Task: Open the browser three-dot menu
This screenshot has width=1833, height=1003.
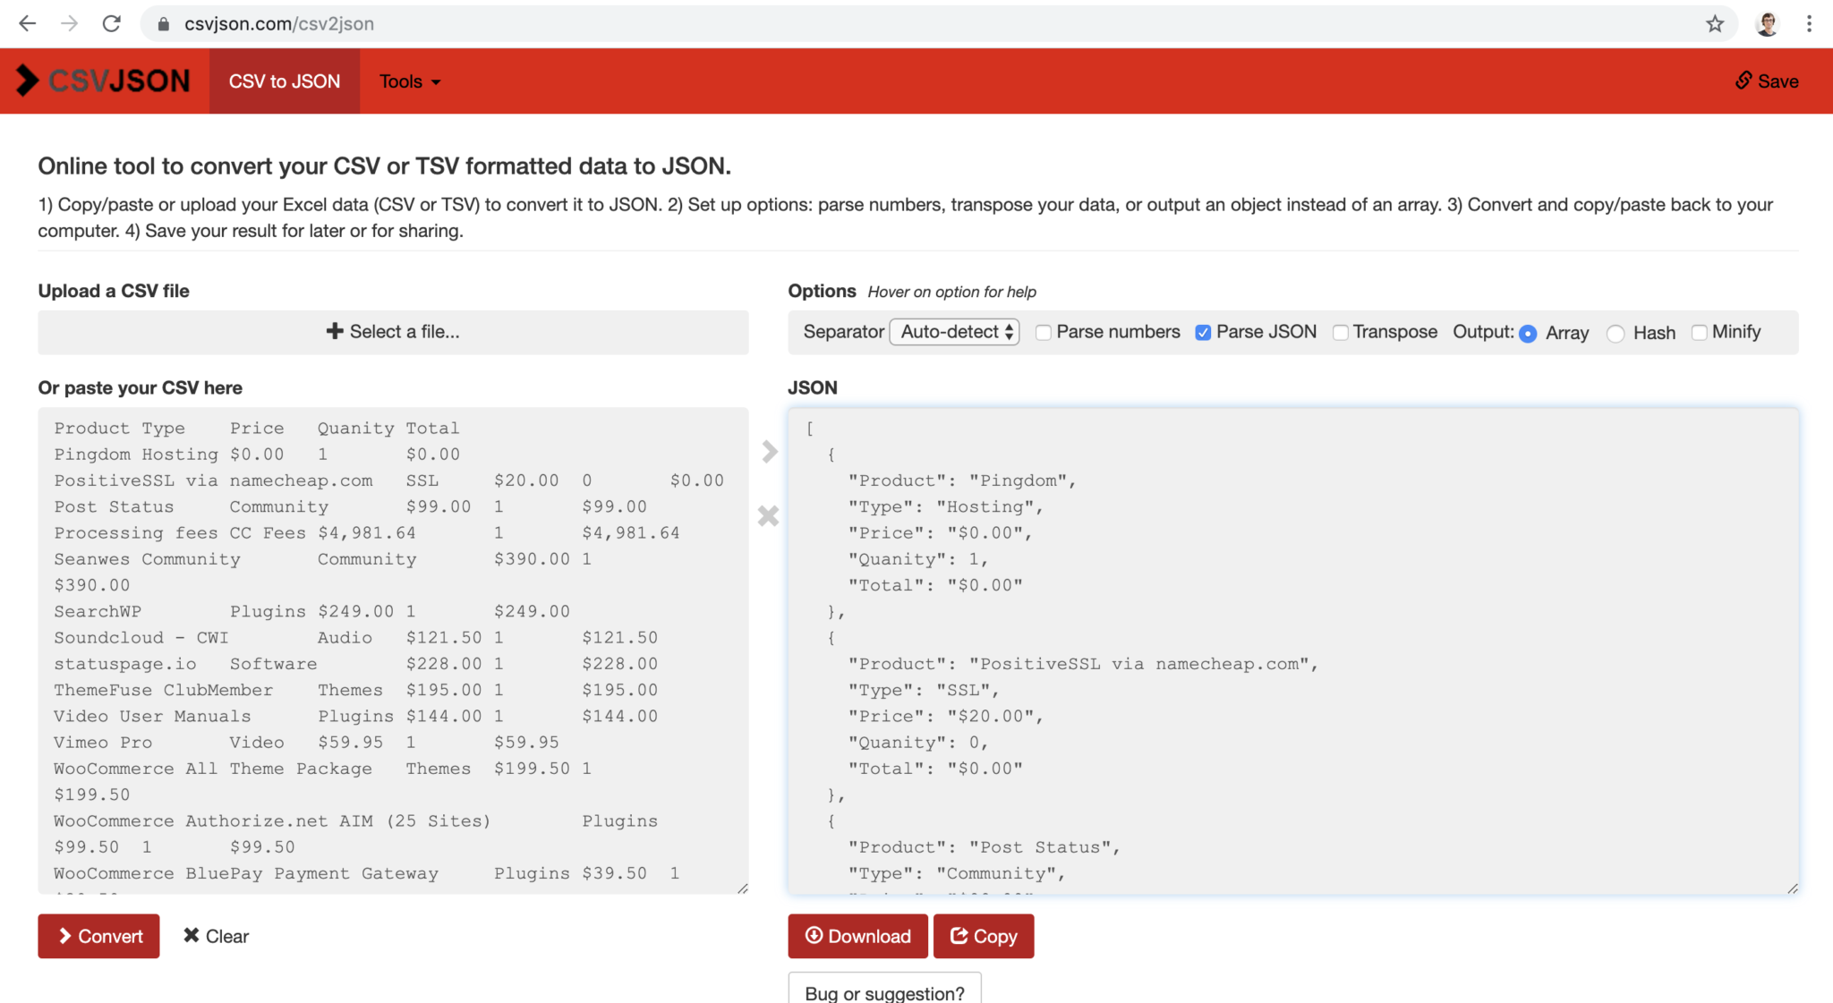Action: (1809, 24)
